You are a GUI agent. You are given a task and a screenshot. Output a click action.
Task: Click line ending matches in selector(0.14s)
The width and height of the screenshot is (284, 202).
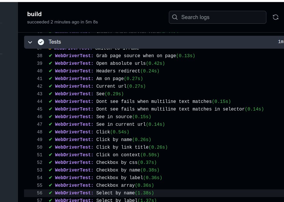pyautogui.click(x=156, y=109)
